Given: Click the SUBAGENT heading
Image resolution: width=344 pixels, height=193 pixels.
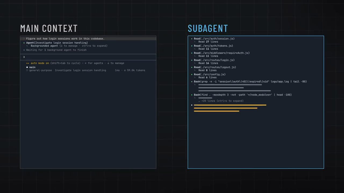Looking at the screenshot, I should point(208,28).
